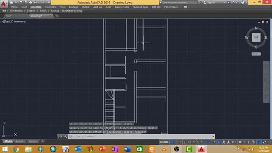Screen dimensions: 272x153
Task: Click the MODEL button in status bar
Action: click(164, 142)
